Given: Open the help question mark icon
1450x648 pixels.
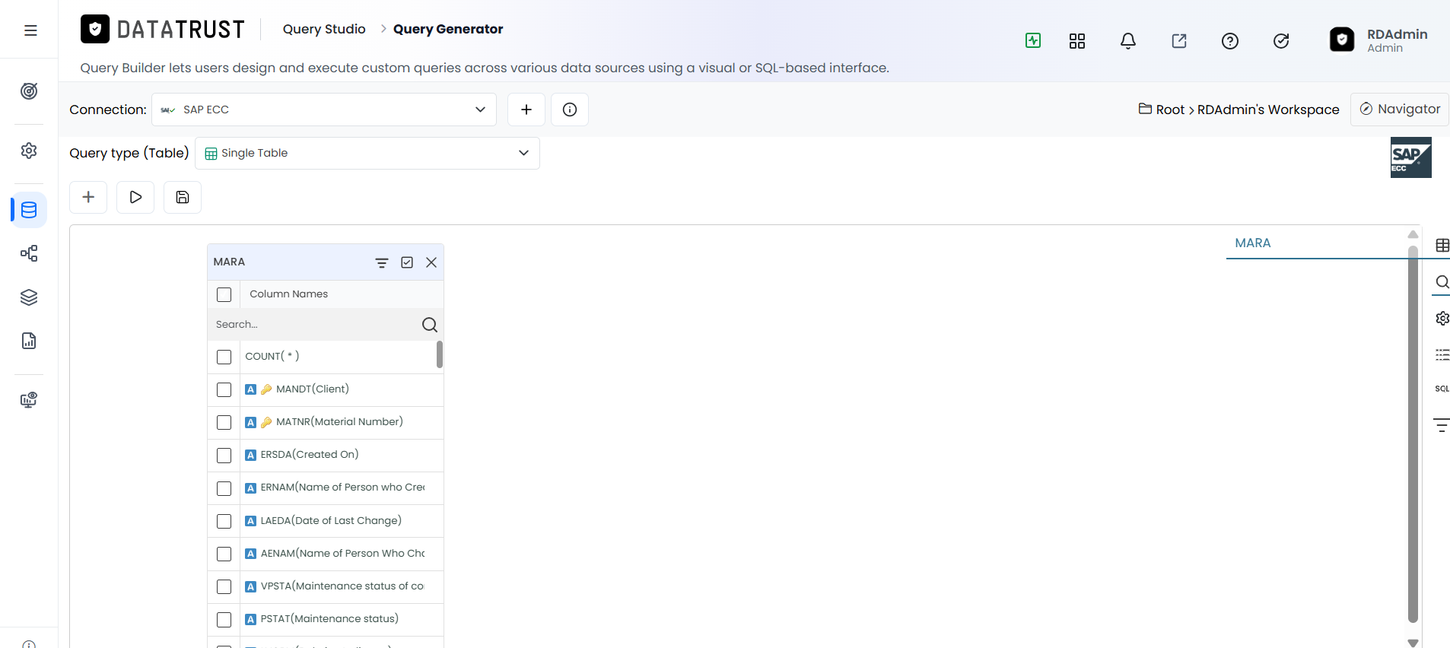Looking at the screenshot, I should pyautogui.click(x=1230, y=41).
